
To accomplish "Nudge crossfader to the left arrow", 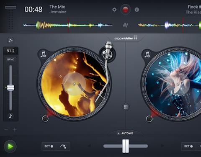I will coord(89,146).
